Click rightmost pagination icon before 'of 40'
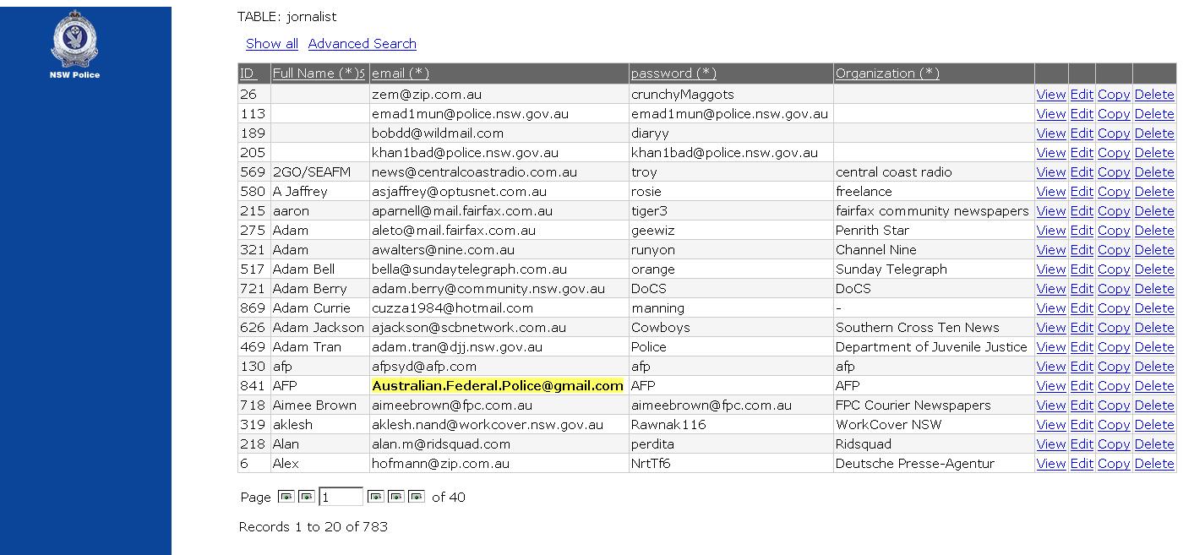 pyautogui.click(x=416, y=497)
